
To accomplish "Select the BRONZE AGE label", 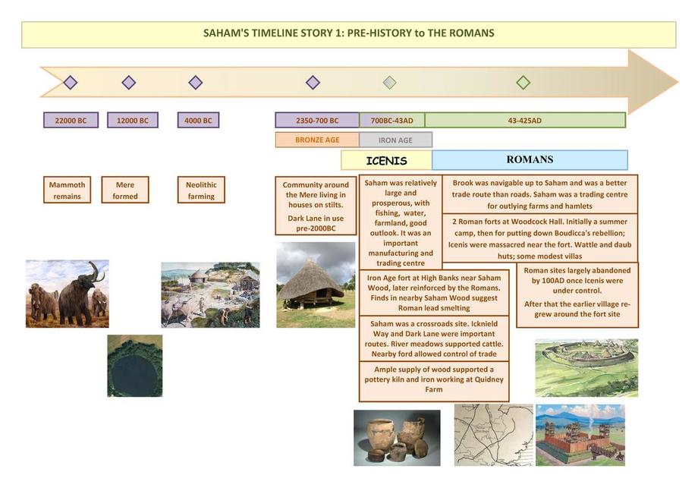I will pos(317,140).
